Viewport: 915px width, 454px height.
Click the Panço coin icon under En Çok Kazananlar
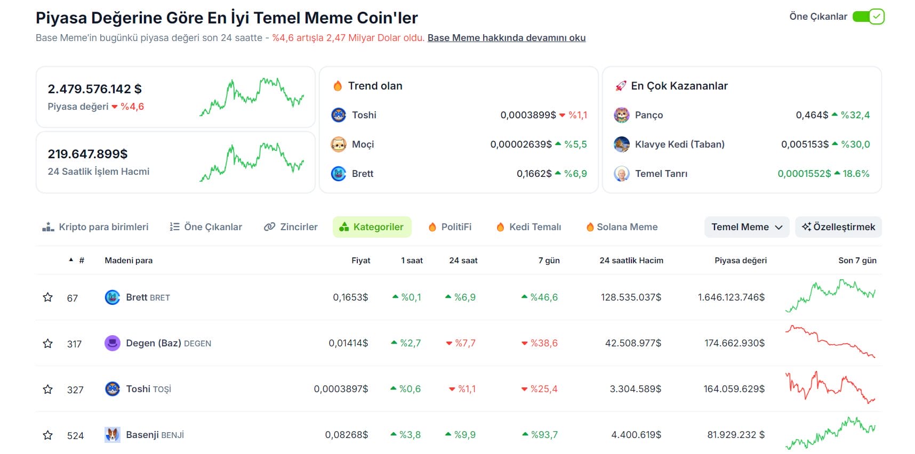point(621,115)
